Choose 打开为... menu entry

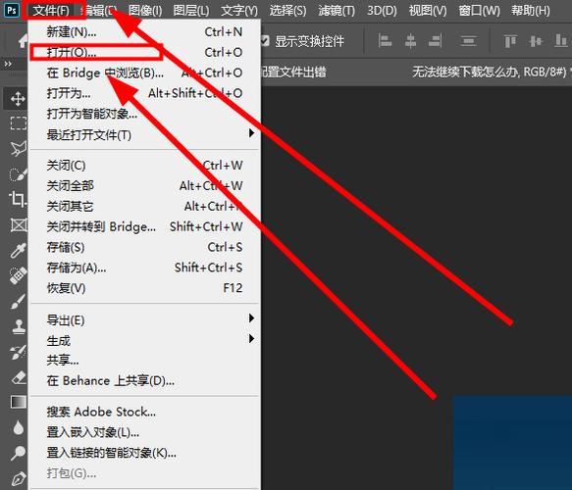pyautogui.click(x=144, y=93)
